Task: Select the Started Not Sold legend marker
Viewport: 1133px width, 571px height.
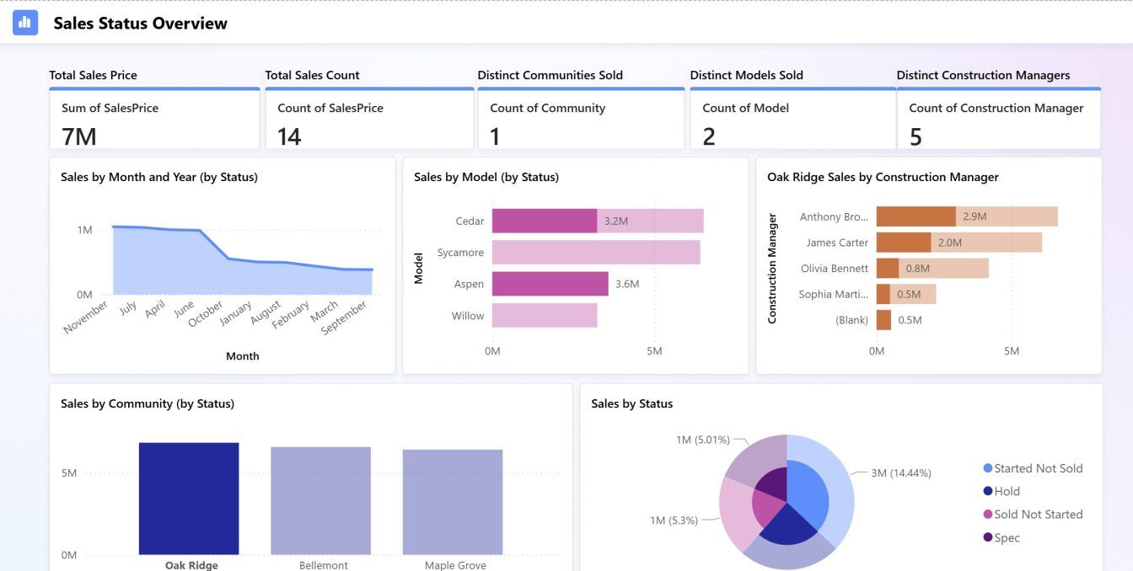Action: [x=988, y=468]
